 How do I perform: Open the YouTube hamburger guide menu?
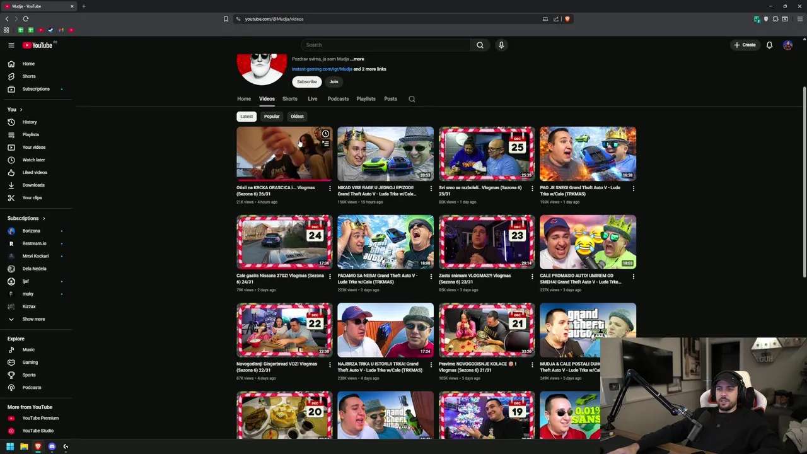pos(11,45)
